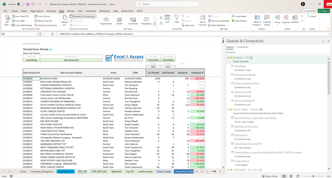Viewport: 332px width, 178px height.
Task: Click the Insert Function fx icon
Action: (52, 34)
